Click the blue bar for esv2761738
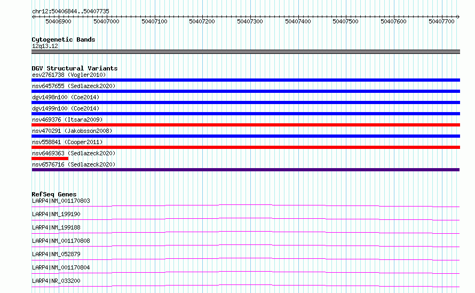This screenshot has width=475, height=293. tap(246, 80)
